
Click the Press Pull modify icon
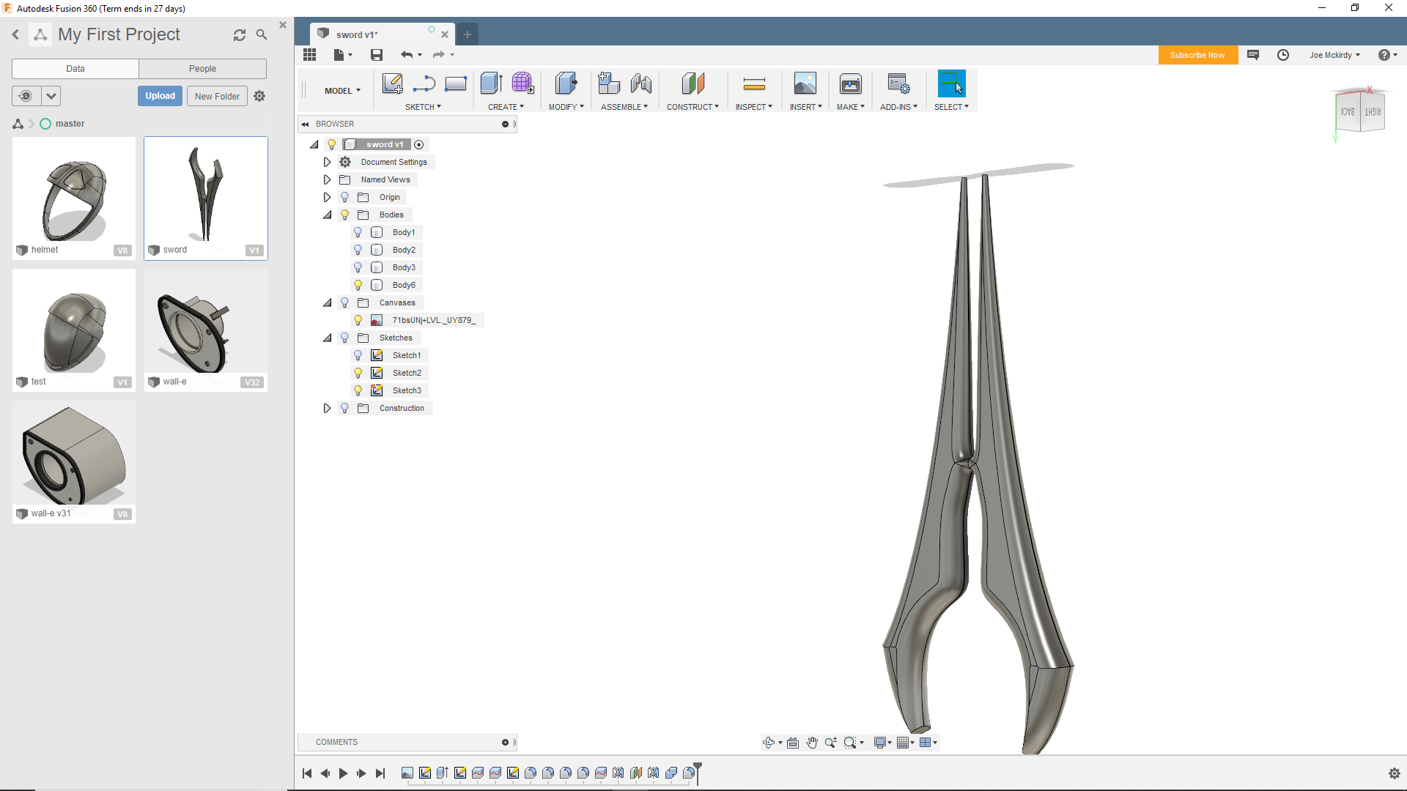click(x=566, y=83)
